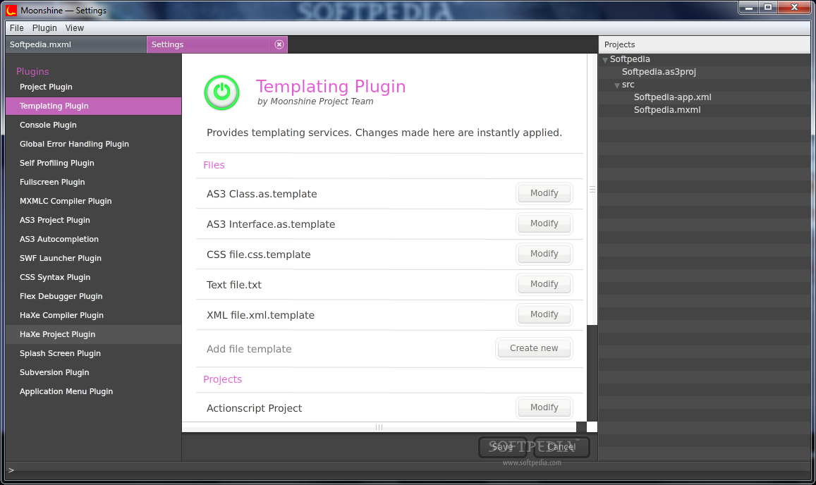Select the src folder item
Viewport: 816px width, 485px height.
628,85
